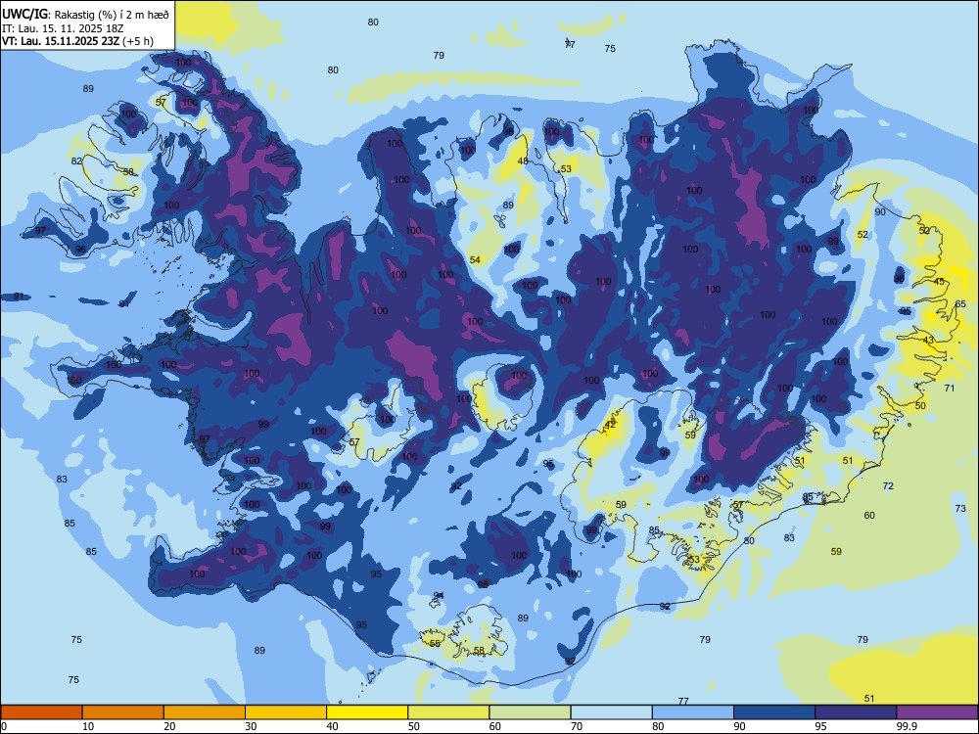Click the legend tick label '99.9'
Viewport: 979px width, 734px height.
click(906, 726)
